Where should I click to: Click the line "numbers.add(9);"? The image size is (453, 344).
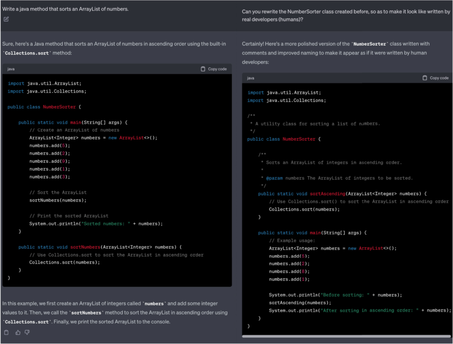[x=50, y=161]
